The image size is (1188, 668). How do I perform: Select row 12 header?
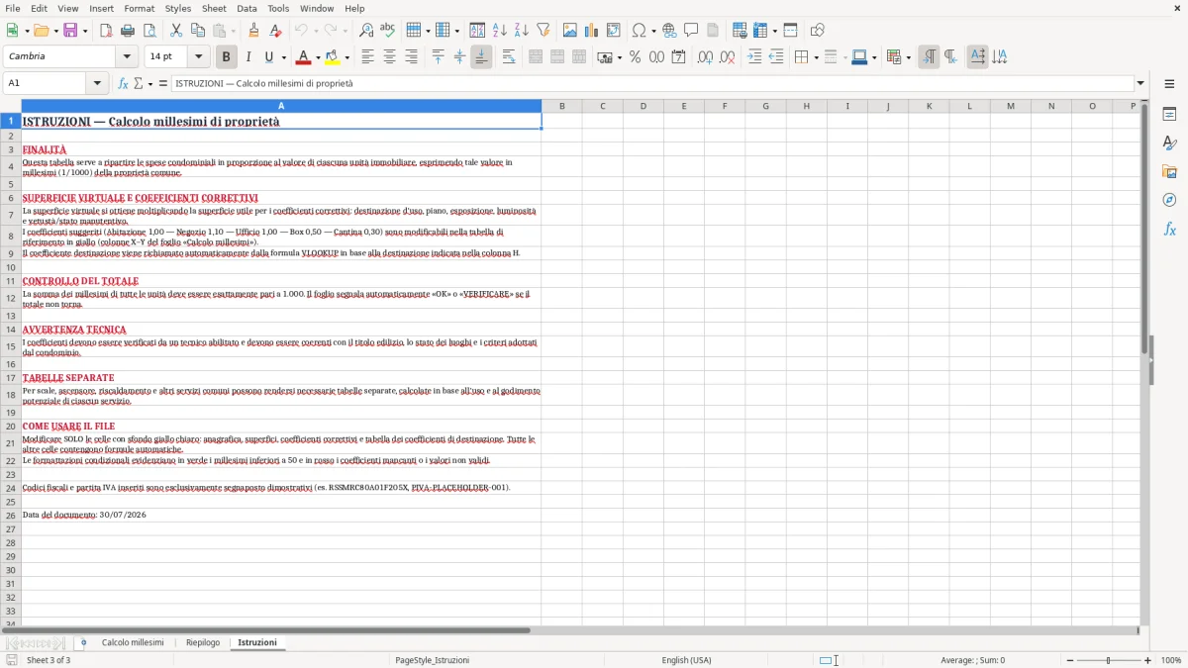coord(11,298)
